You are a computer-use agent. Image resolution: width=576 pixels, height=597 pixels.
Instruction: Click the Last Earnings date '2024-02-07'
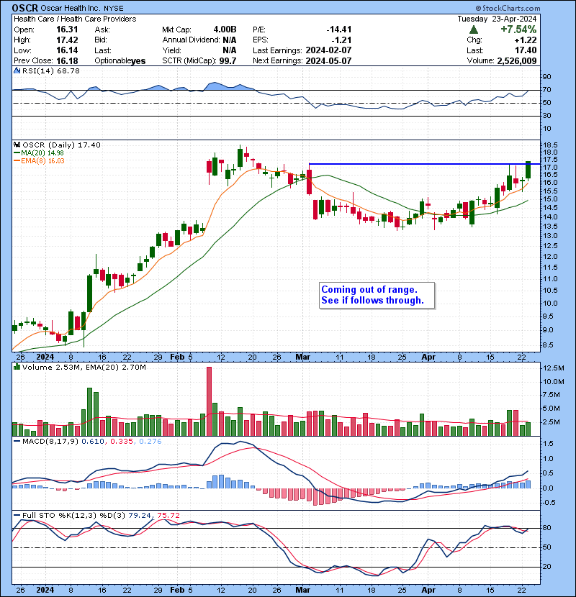click(328, 50)
